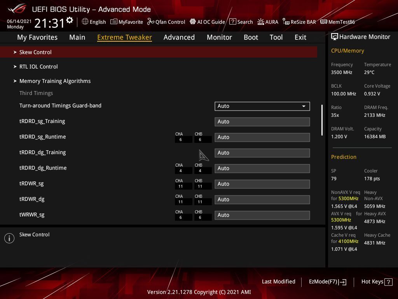Toggle ReSize BAR icon
The height and width of the screenshot is (299, 398).
pyautogui.click(x=286, y=22)
